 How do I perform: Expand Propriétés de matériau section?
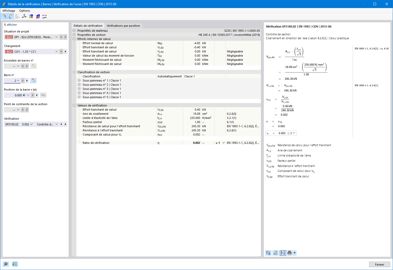pyautogui.click(x=74, y=31)
